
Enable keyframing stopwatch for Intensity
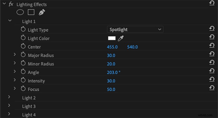pyautogui.click(x=23, y=80)
